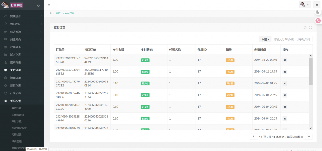322x151 pixels.
Task: Open the user avatar dropdown menu
Action: coord(305,5)
